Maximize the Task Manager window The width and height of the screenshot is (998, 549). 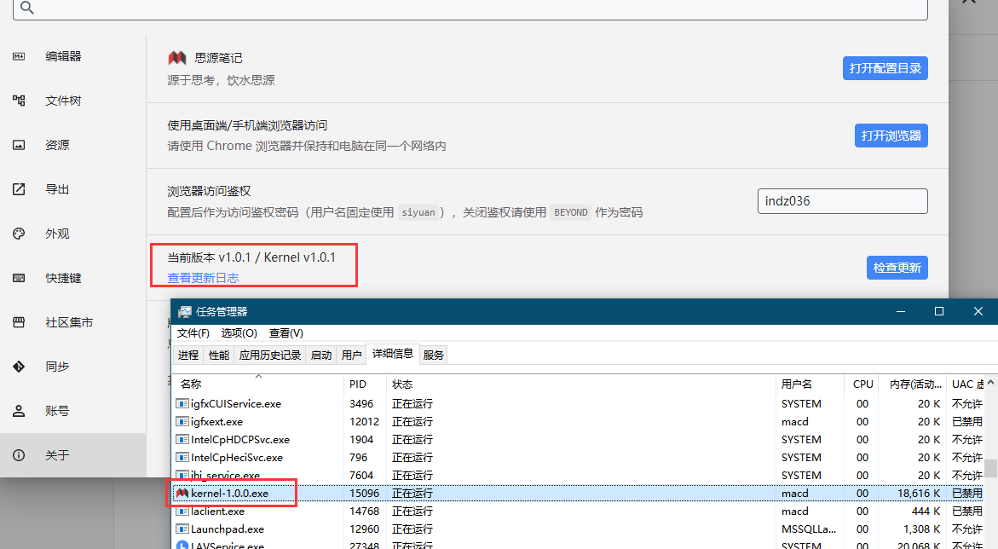(x=939, y=311)
